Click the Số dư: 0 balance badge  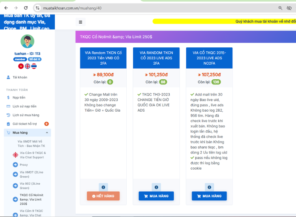pos(35,59)
